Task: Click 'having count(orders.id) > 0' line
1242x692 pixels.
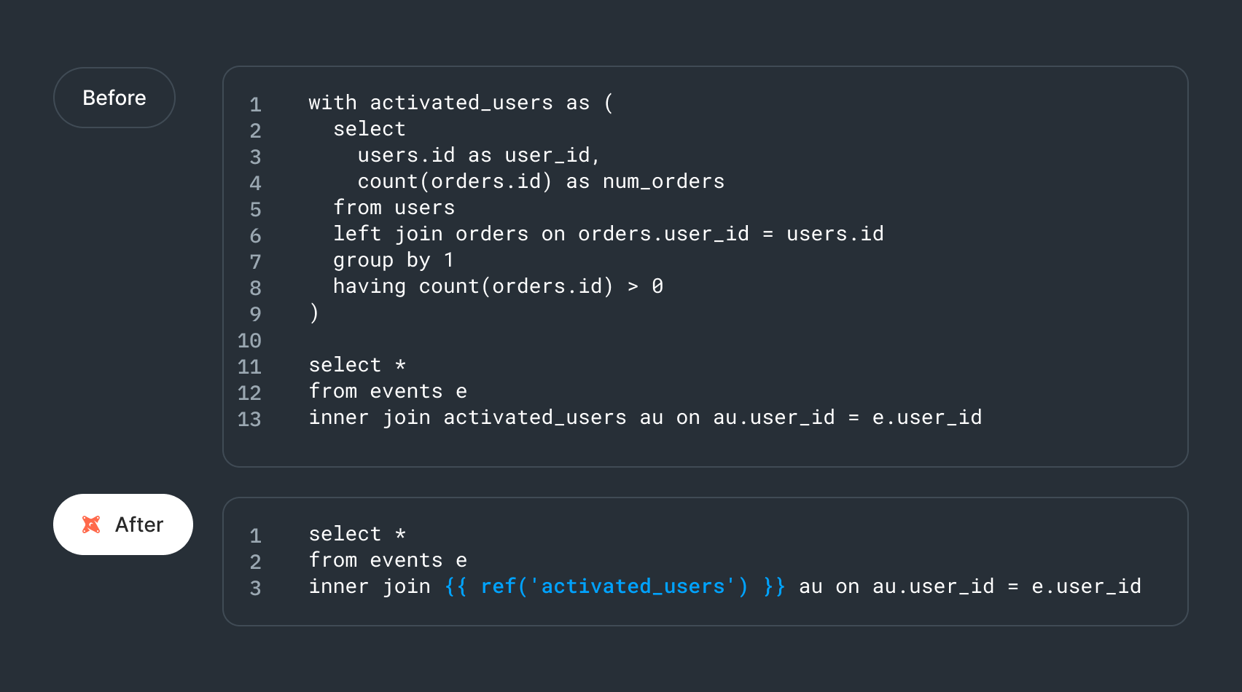Action: click(x=498, y=286)
